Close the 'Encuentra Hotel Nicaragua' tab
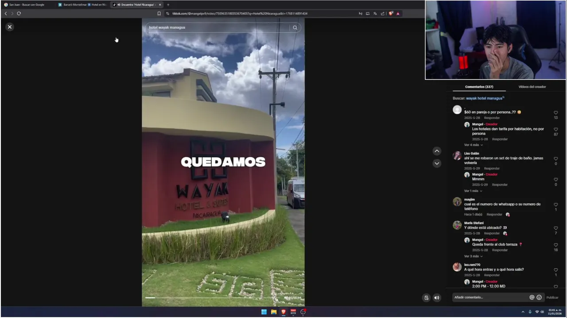This screenshot has width=567, height=318. point(160,4)
